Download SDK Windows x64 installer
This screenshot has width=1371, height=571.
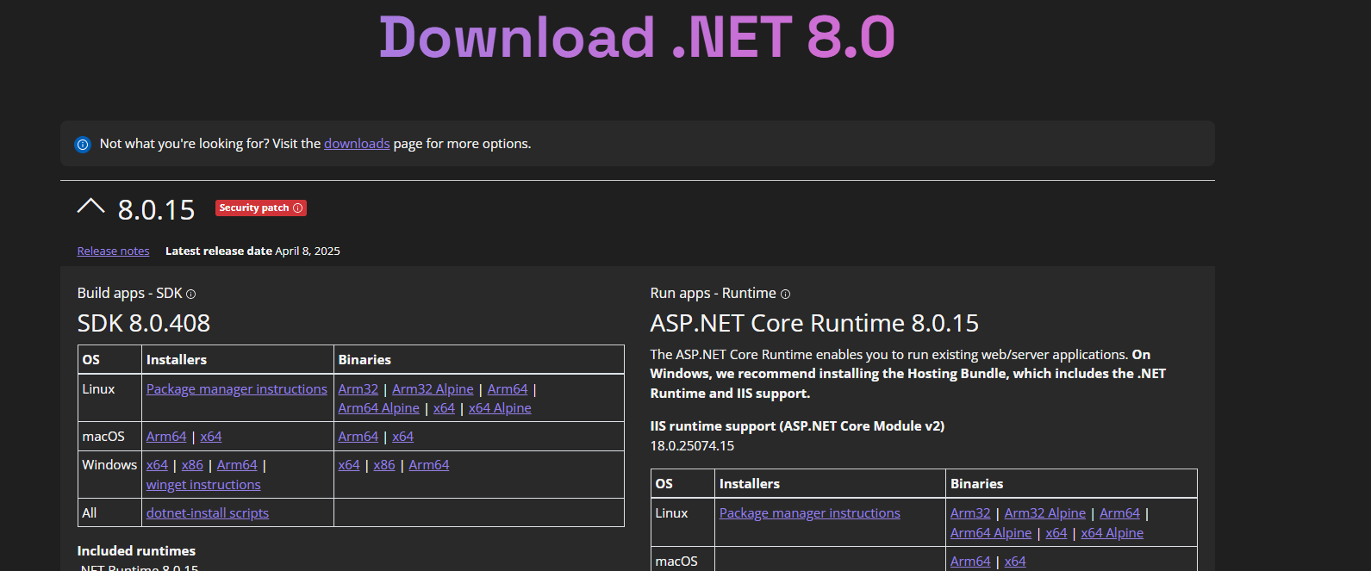[x=157, y=465]
